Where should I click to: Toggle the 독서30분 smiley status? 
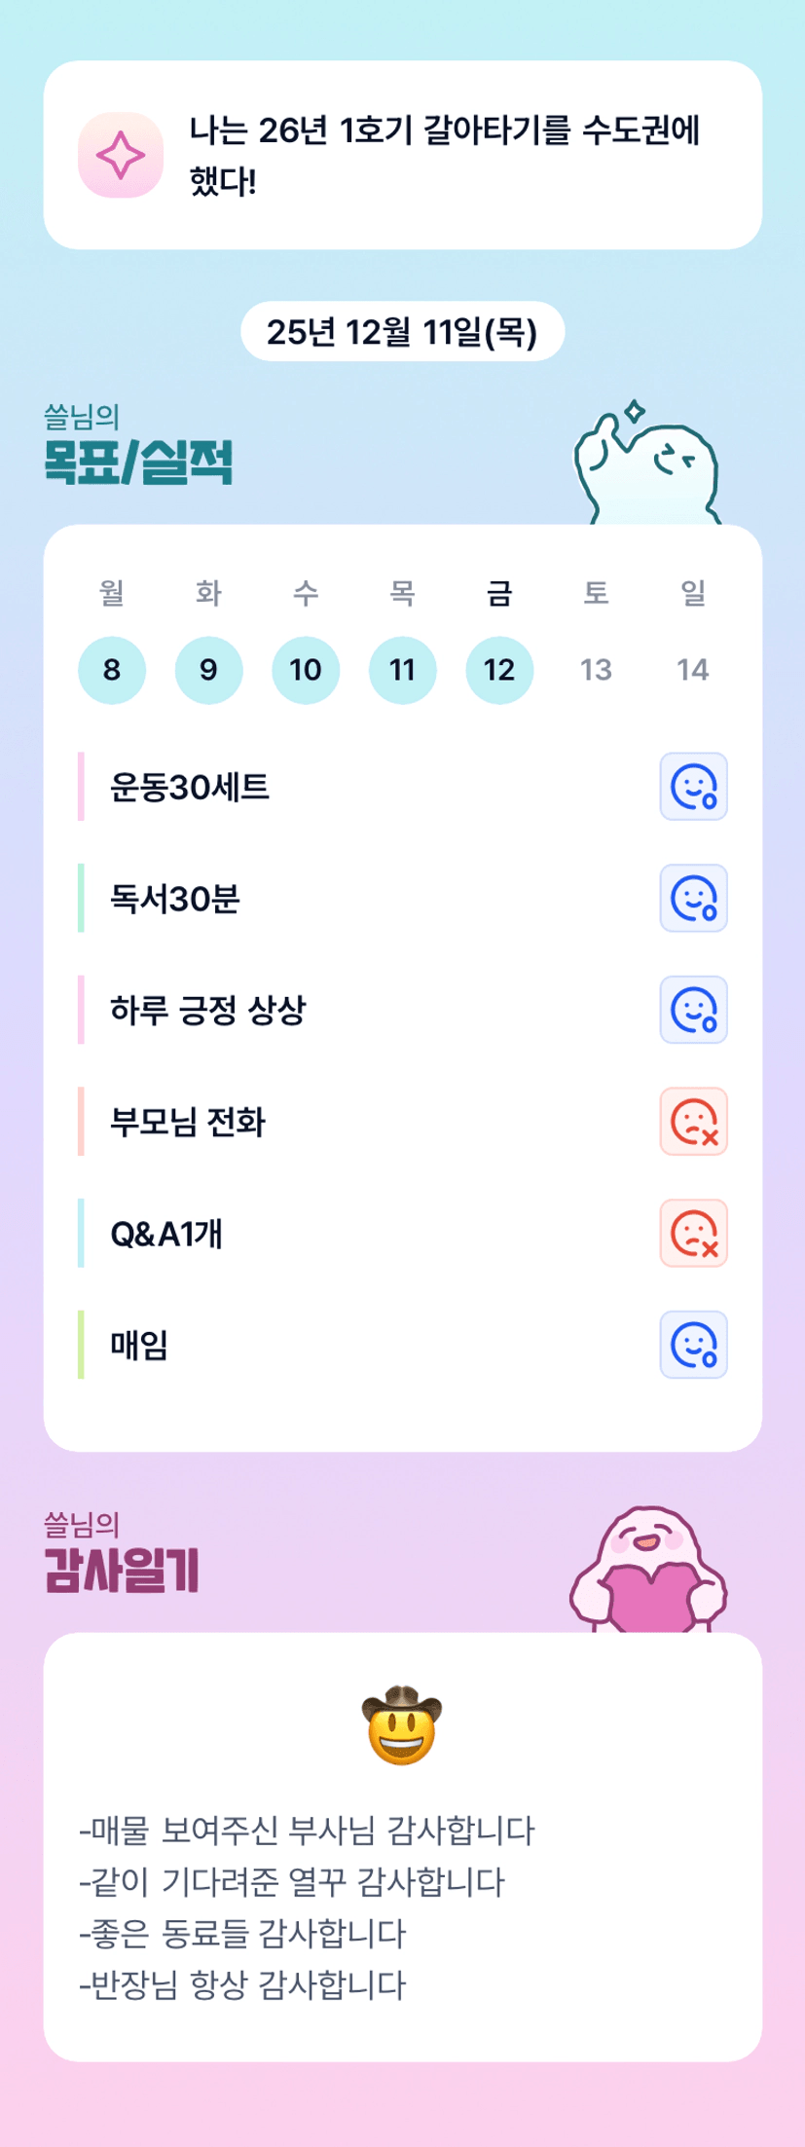tap(693, 899)
